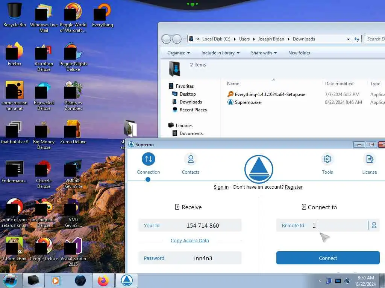
Task: Open the media player taskbar icon
Action: click(x=56, y=280)
